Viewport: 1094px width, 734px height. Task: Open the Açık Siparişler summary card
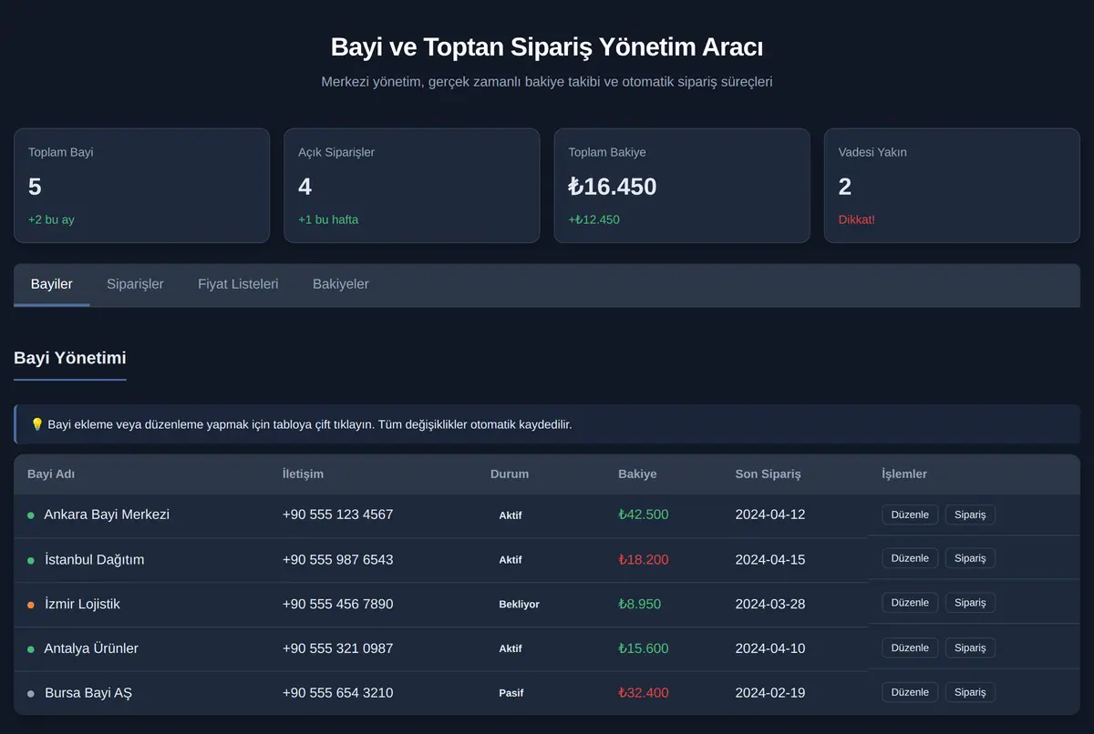pos(412,186)
